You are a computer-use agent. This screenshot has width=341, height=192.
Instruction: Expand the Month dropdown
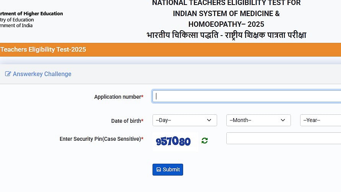tap(258, 120)
